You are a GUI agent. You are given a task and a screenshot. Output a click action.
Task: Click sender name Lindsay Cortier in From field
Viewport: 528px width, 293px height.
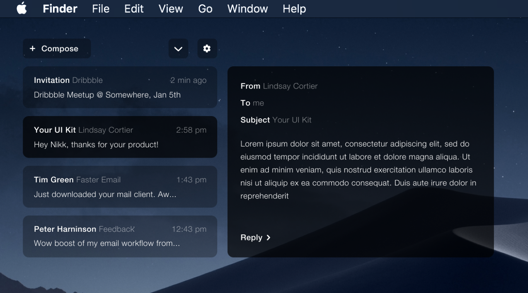pyautogui.click(x=290, y=86)
